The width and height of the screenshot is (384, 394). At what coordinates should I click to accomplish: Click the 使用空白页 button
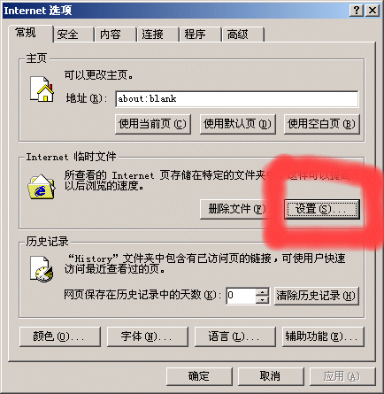click(x=321, y=124)
